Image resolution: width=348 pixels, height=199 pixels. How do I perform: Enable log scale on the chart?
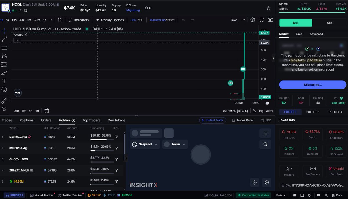pyautogui.click(x=261, y=111)
